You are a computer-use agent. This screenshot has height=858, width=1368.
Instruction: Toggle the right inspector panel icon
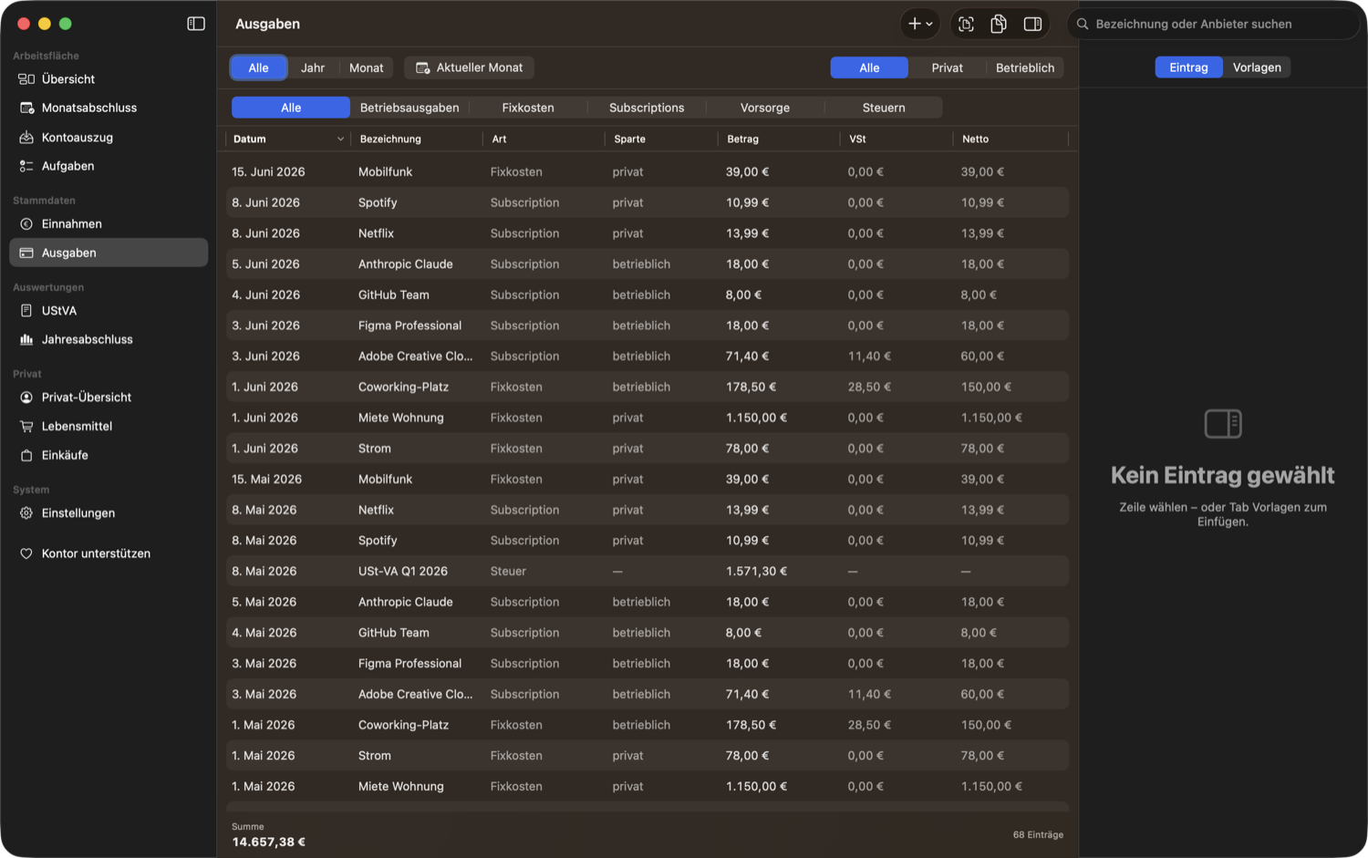click(x=1032, y=25)
